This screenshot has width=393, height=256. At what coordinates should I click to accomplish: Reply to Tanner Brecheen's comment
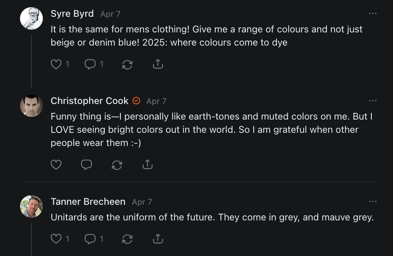tap(90, 239)
